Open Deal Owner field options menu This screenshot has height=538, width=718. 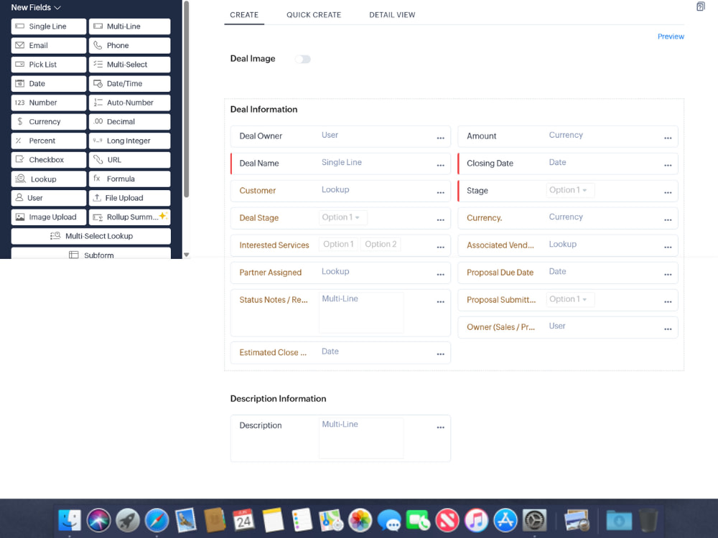441,138
